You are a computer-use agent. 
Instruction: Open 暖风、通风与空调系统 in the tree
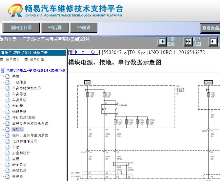[30, 135]
